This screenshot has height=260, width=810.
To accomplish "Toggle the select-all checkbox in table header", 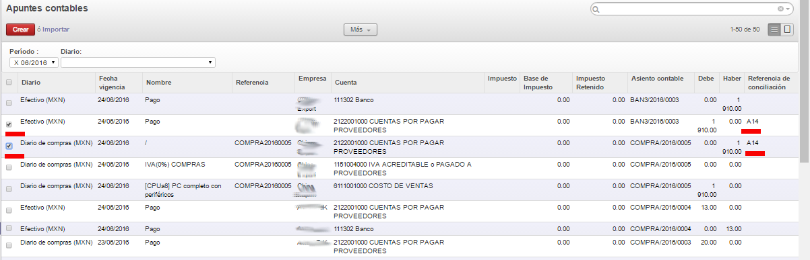I will (9, 83).
